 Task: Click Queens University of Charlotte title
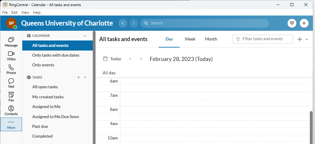[67, 23]
